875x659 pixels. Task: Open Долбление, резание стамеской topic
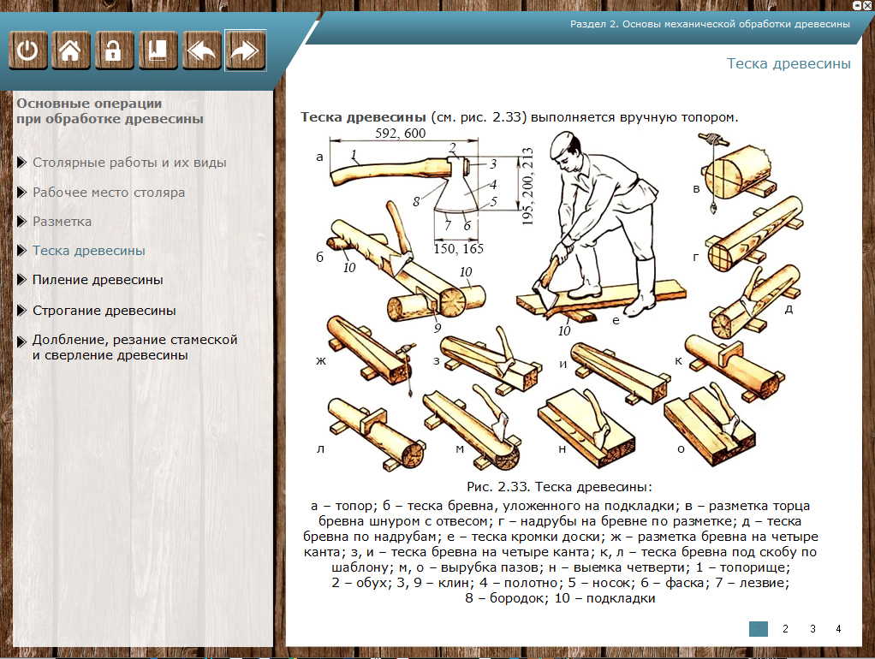point(135,347)
